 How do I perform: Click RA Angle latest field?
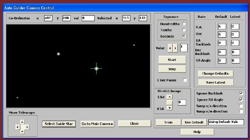[236, 61]
